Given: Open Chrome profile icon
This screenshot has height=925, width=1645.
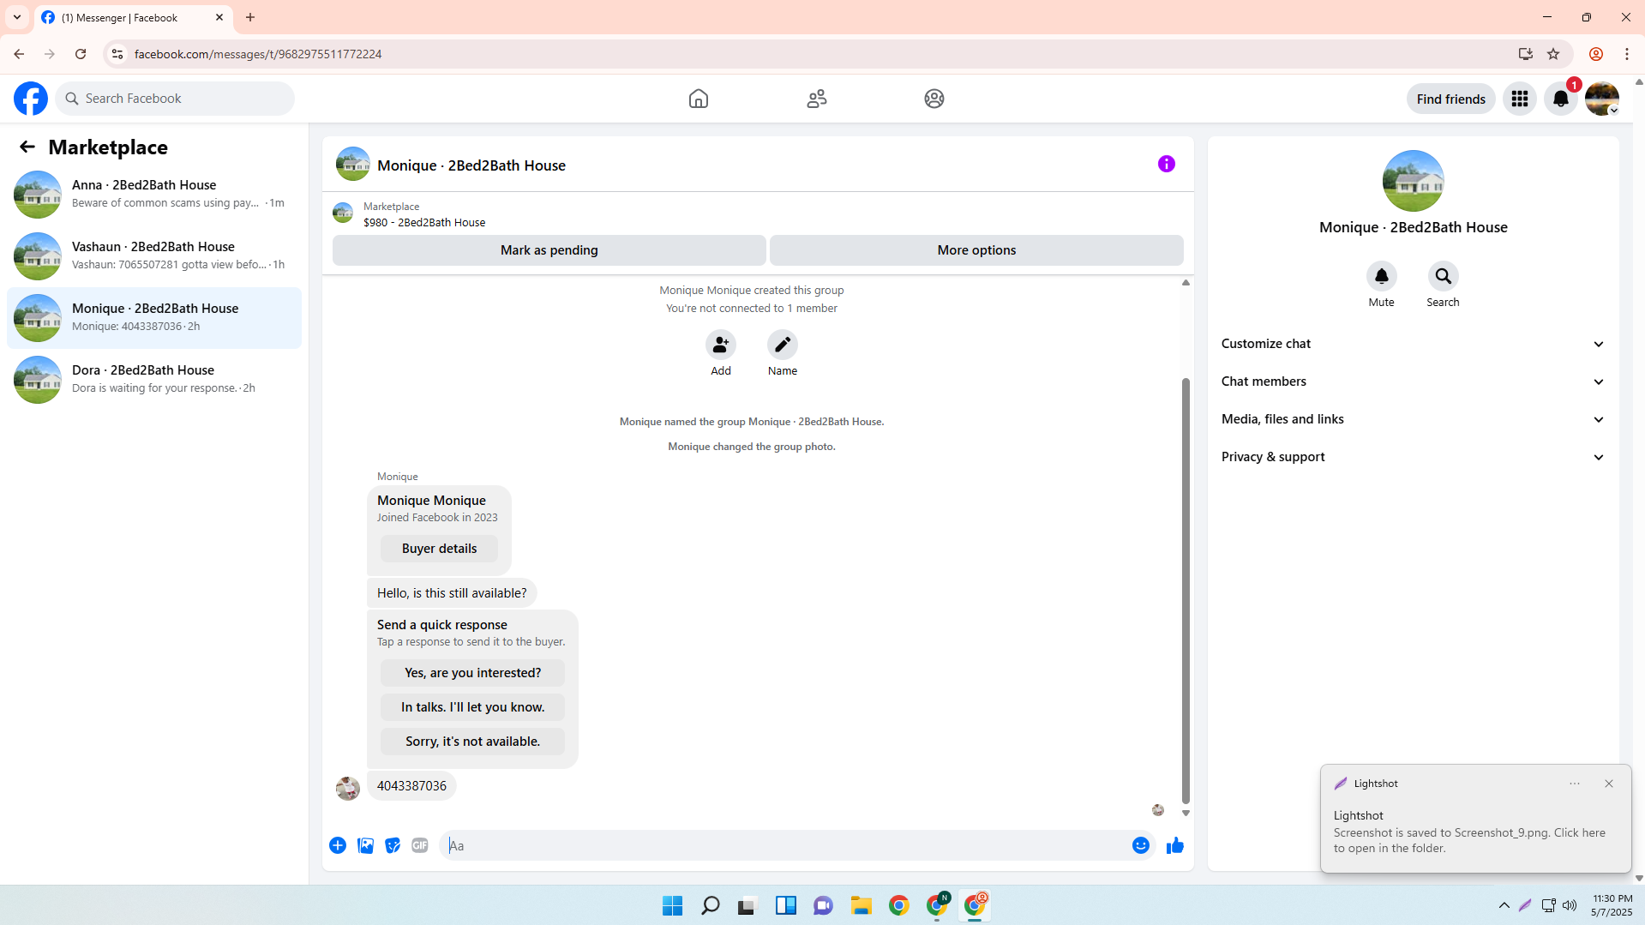Looking at the screenshot, I should [1596, 54].
